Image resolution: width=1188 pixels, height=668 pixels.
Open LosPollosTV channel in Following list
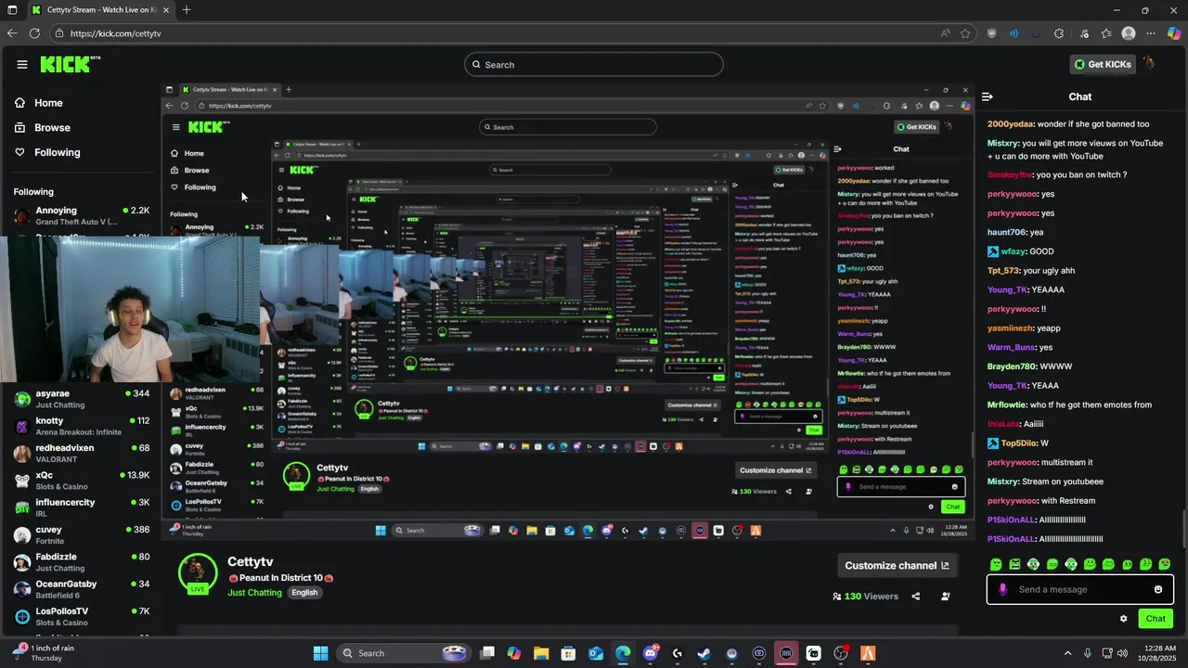(x=82, y=616)
